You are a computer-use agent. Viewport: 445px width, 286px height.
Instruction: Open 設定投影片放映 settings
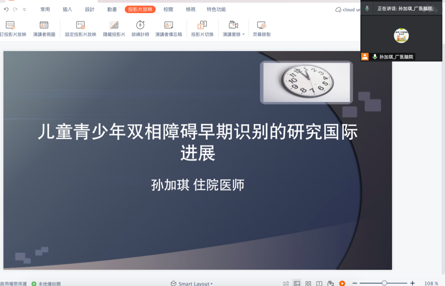point(81,29)
